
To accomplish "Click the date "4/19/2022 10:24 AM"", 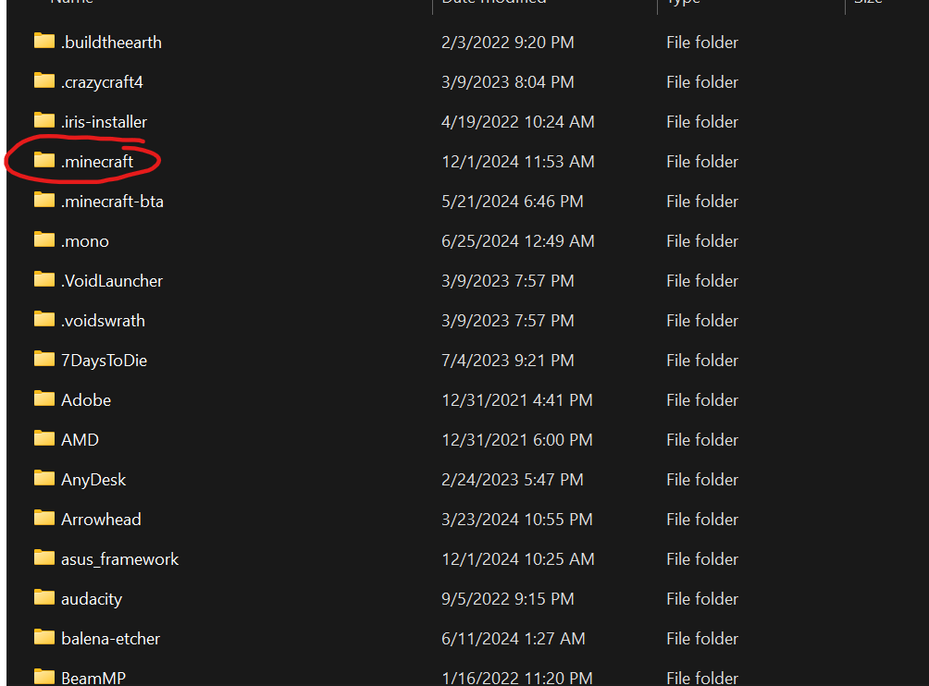I will coord(518,122).
